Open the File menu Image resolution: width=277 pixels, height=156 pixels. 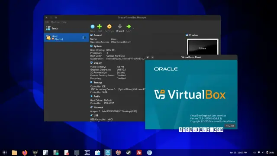(47, 22)
